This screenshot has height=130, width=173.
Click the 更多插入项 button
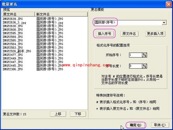coord(155,34)
